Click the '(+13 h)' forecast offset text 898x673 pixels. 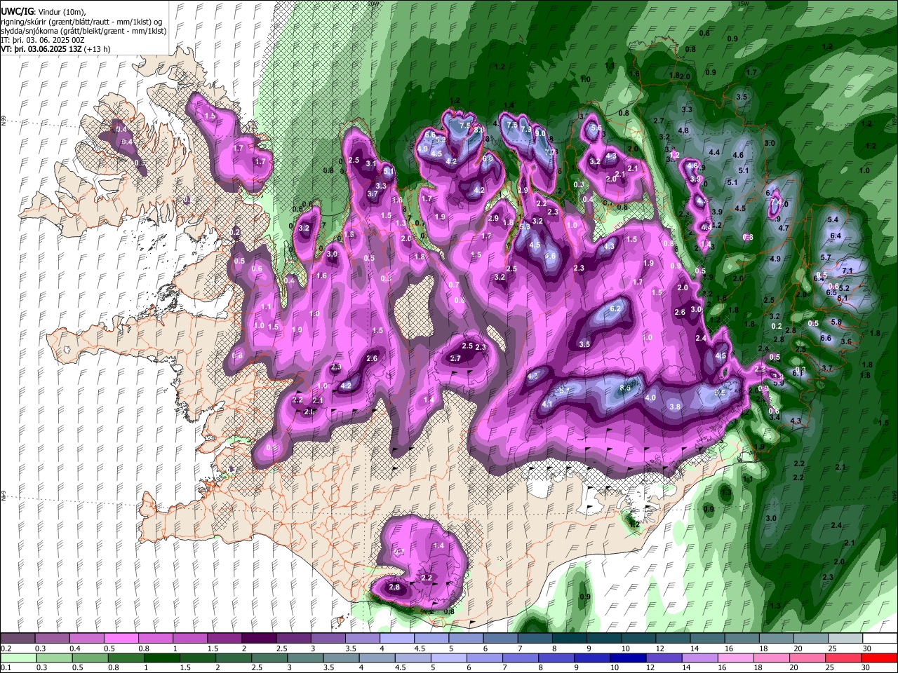pos(97,50)
